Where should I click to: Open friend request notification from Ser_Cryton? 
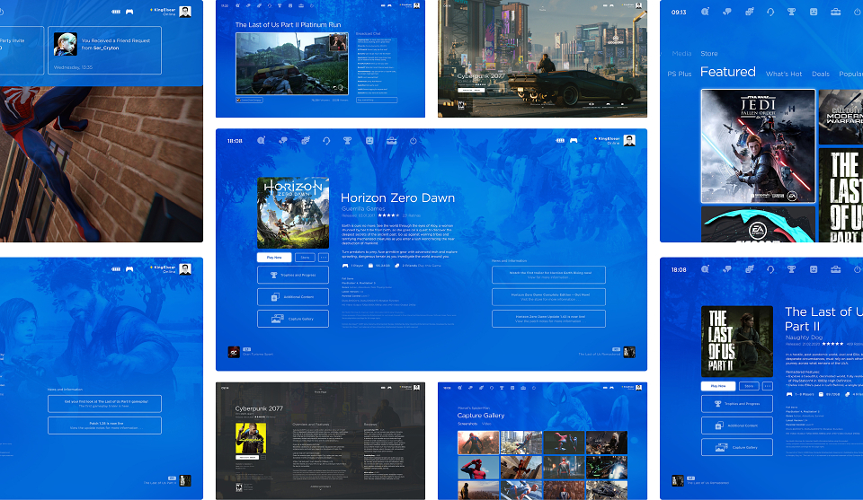pos(104,50)
